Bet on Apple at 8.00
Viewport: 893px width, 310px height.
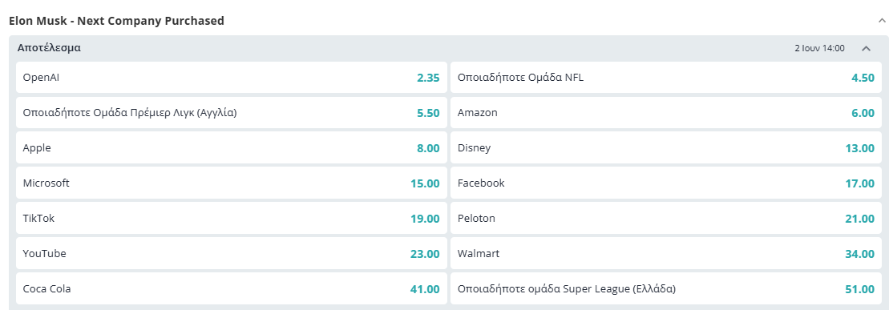click(231, 148)
